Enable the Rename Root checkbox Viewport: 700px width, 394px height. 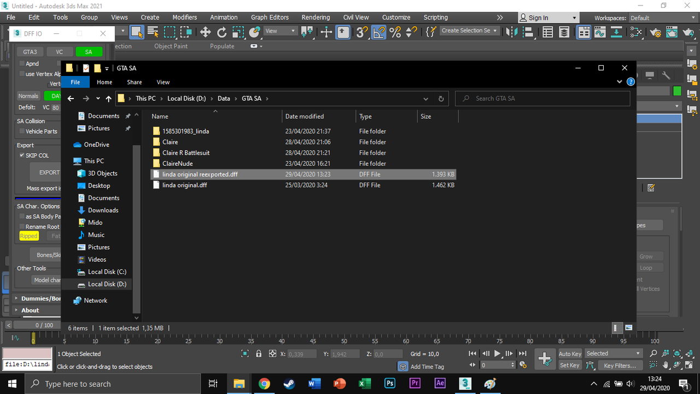tap(22, 227)
